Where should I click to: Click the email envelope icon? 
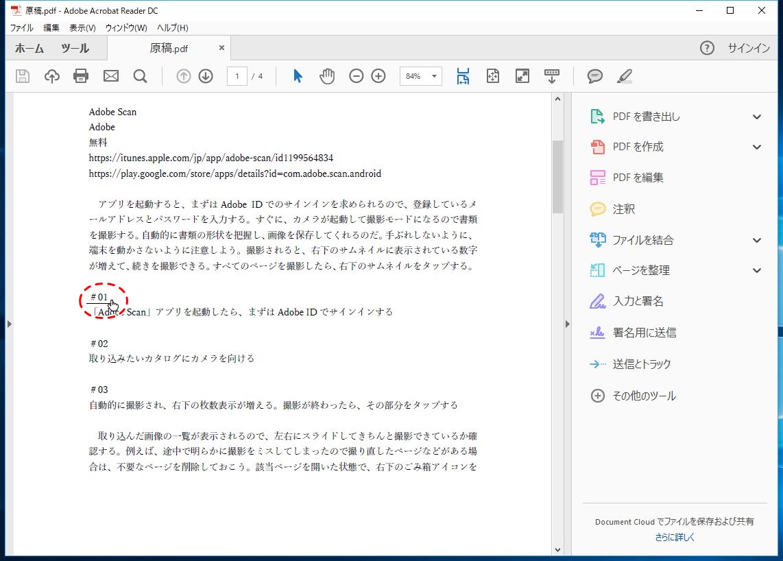pos(111,76)
